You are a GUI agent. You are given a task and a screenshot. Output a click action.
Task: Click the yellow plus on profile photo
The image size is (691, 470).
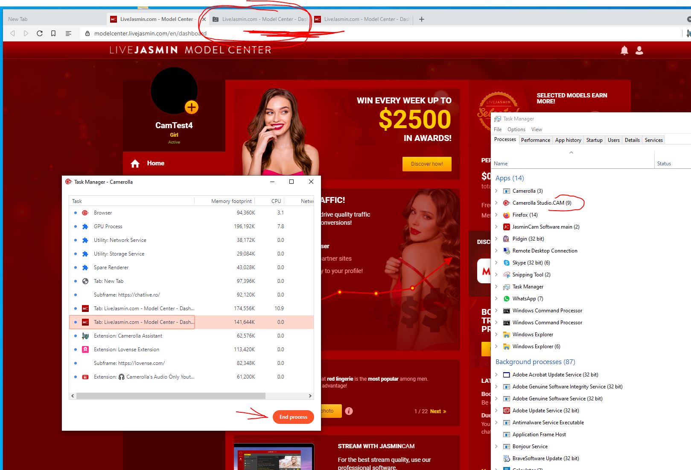(x=192, y=107)
